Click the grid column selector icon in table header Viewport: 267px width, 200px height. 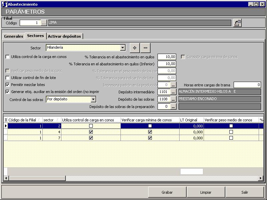click(5, 120)
